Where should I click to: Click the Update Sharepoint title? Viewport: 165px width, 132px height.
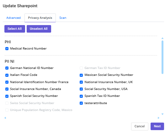[x=20, y=6]
